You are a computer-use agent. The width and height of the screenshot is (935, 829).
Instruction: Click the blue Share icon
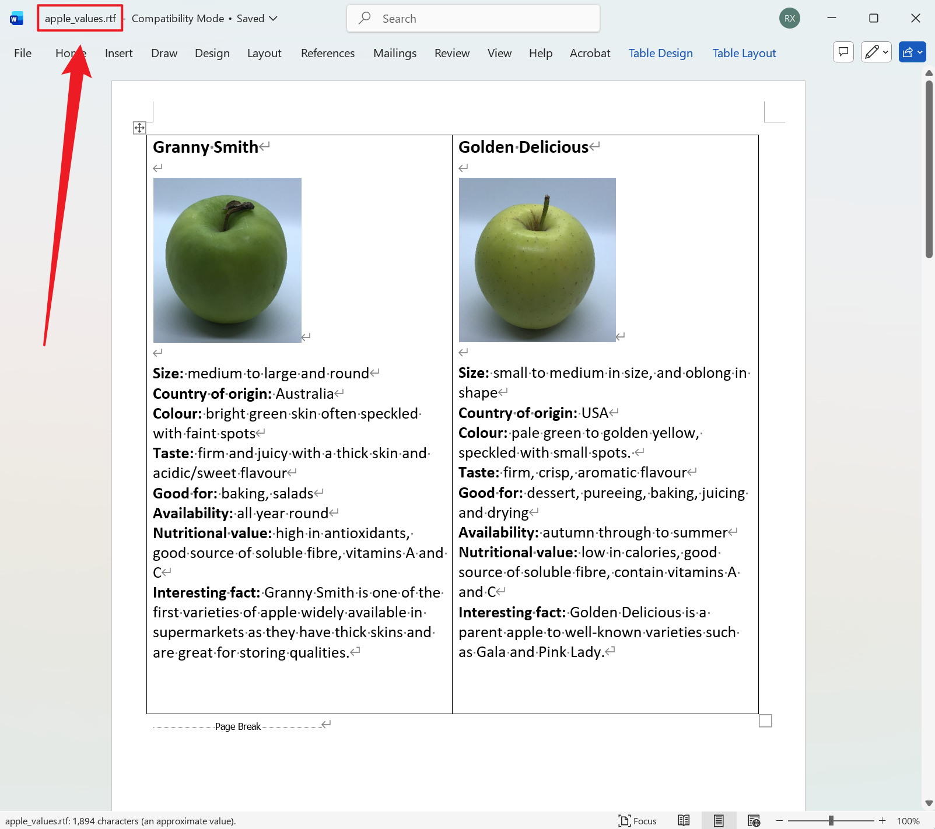(908, 52)
